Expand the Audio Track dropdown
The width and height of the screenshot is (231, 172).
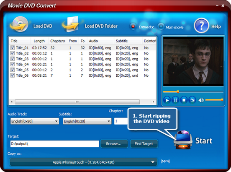(x=35, y=121)
